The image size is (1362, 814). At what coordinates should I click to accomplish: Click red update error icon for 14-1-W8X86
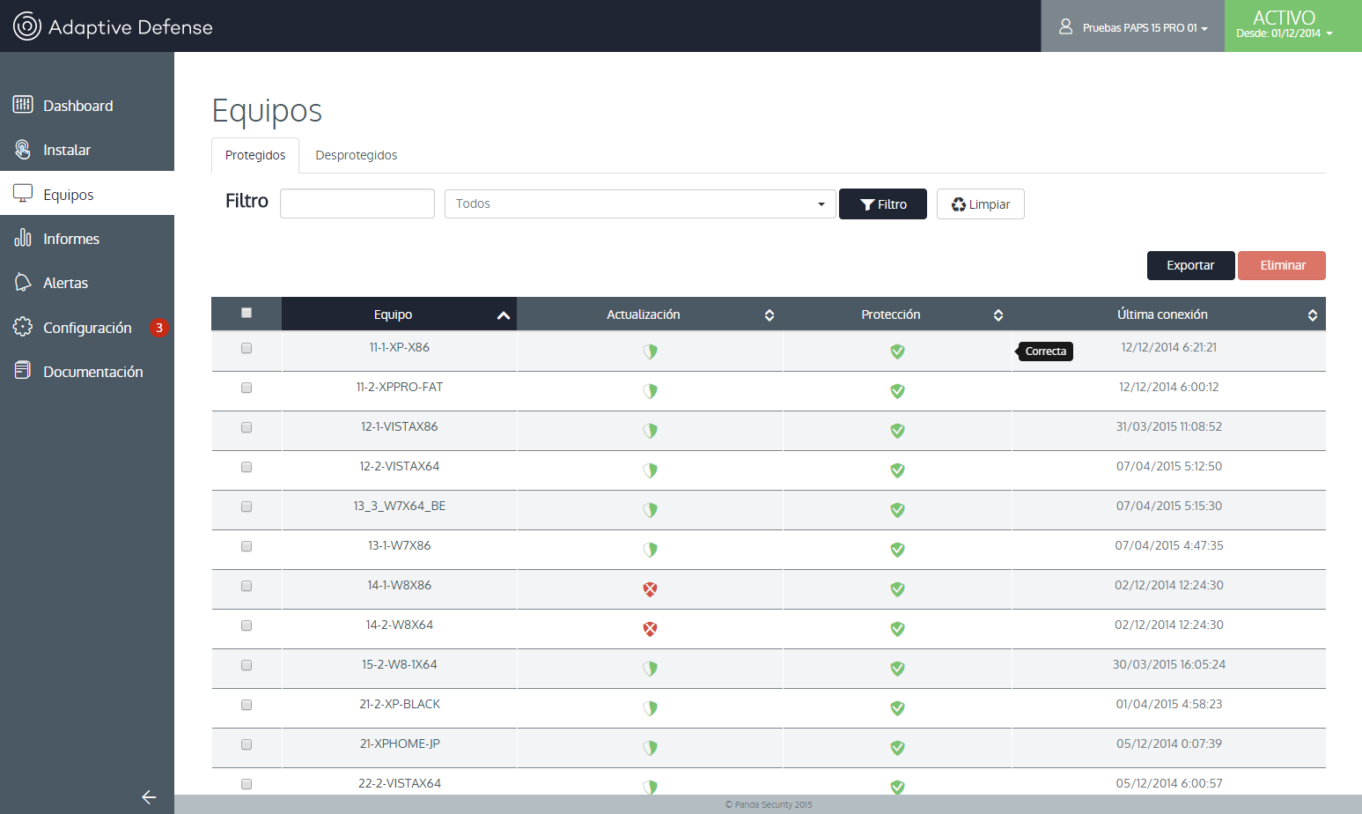click(650, 589)
